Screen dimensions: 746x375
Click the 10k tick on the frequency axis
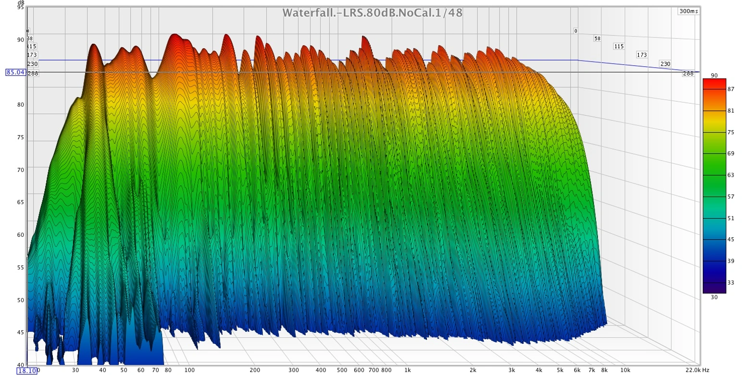625,370
